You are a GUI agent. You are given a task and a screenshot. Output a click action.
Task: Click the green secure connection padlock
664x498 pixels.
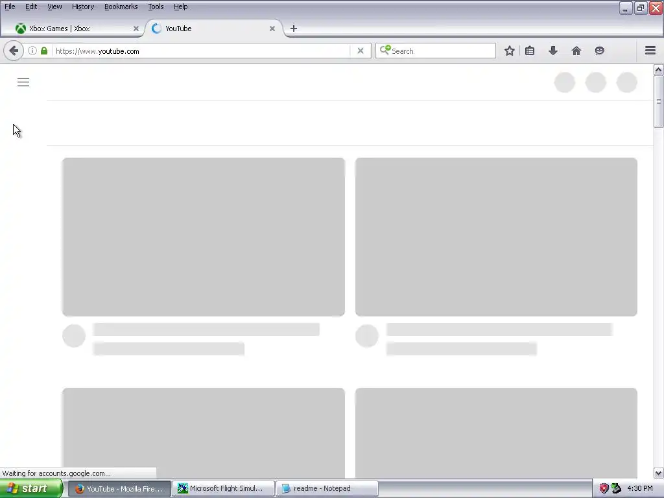click(x=44, y=51)
